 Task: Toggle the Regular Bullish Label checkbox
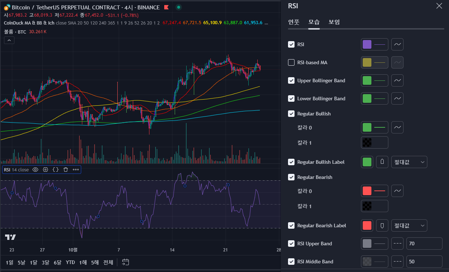pyautogui.click(x=291, y=162)
